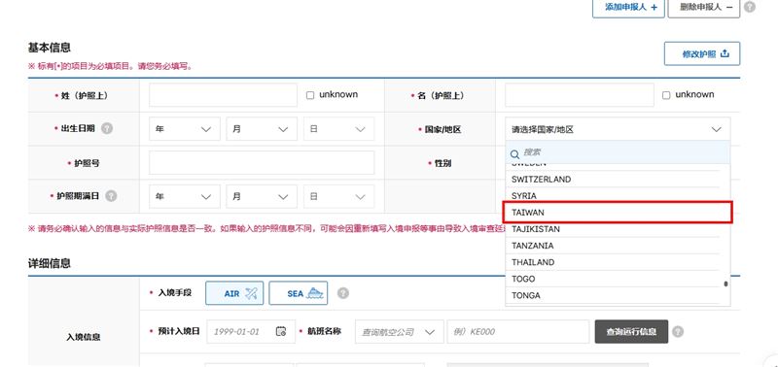
Task: Open passport expiry 月 dropdown
Action: pos(262,197)
